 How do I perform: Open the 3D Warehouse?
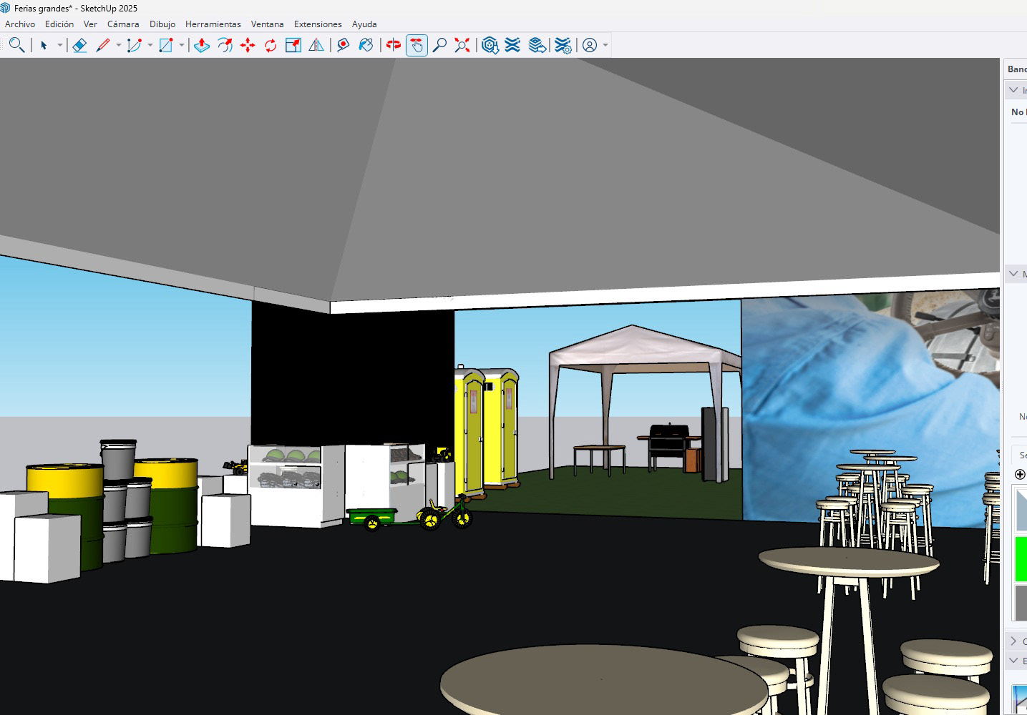(x=490, y=45)
